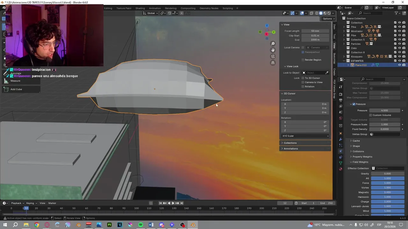Open Chrome from Windows taskbar
The image size is (408, 229).
coord(37,225)
